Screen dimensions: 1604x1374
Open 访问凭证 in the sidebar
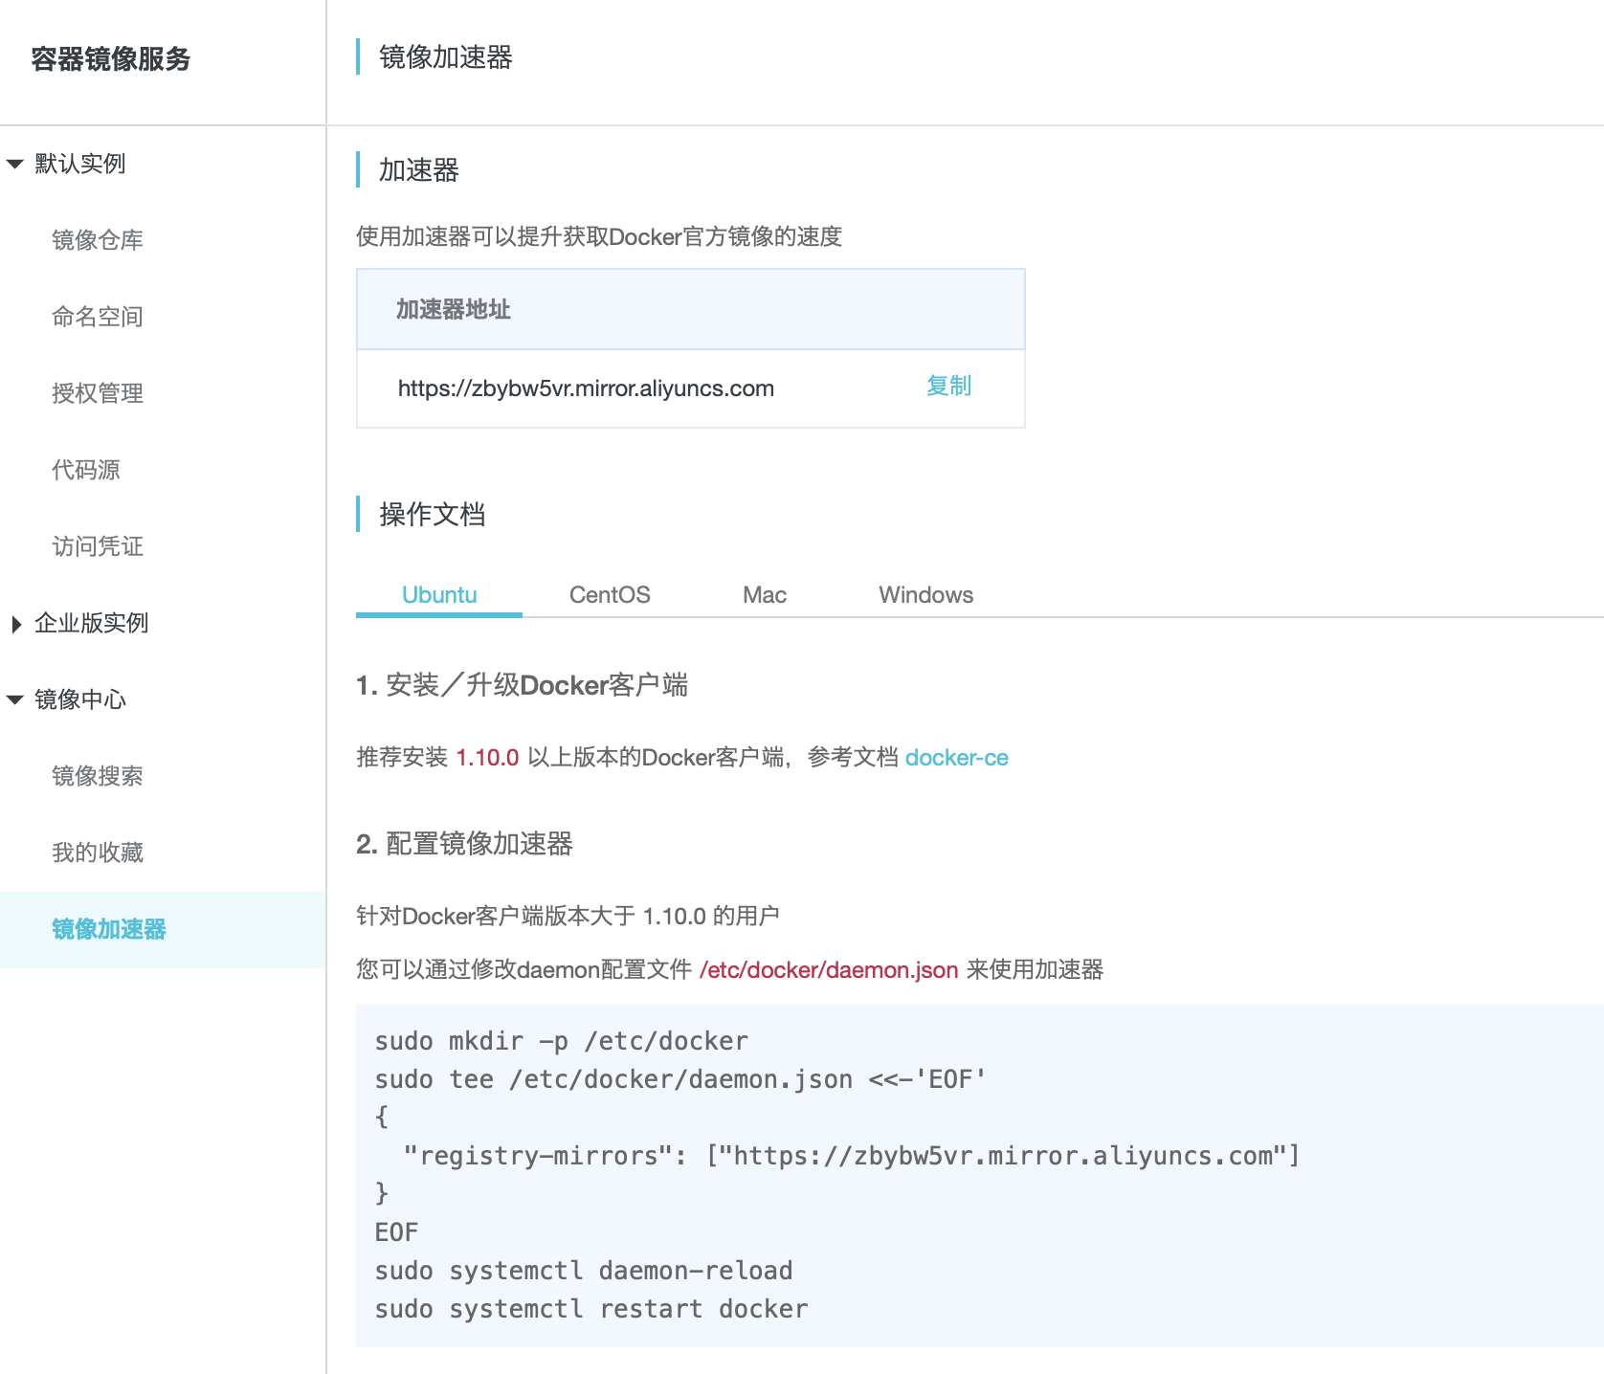[98, 546]
